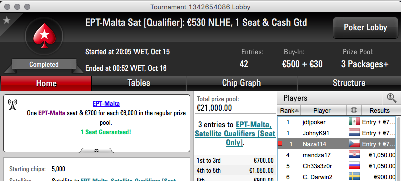Click Mexico flag beside jdtjpoker
This screenshot has width=401, height=181.
[354, 122]
